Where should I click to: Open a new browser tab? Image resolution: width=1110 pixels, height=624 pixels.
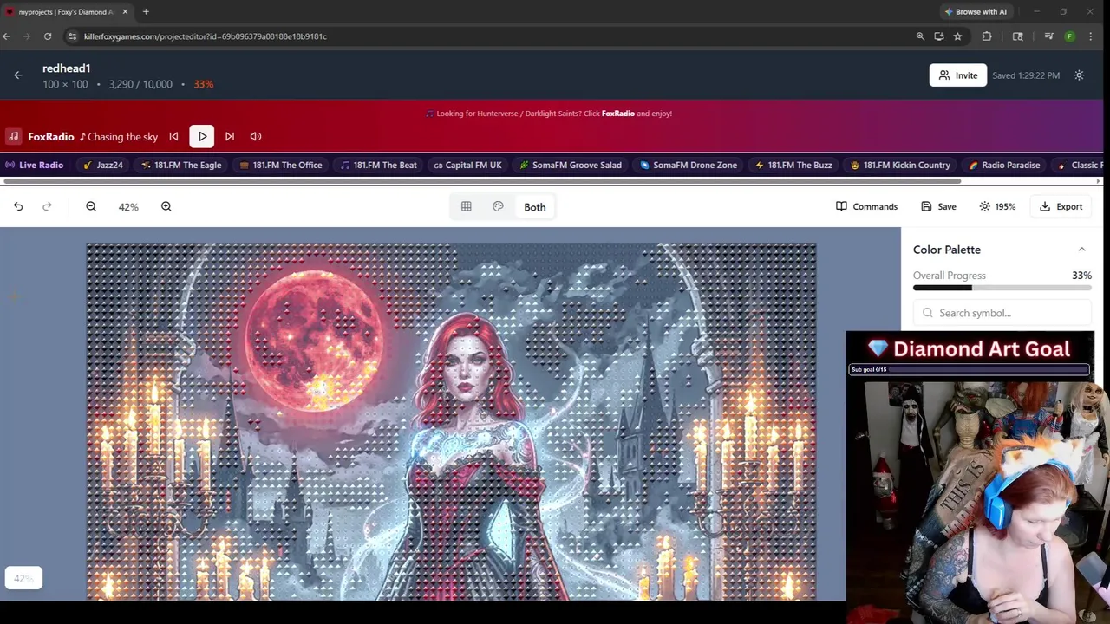[x=146, y=12]
